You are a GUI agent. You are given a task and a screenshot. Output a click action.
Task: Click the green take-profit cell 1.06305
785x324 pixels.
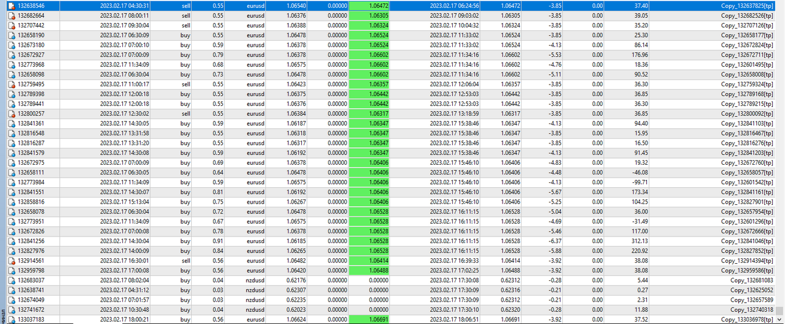click(x=369, y=15)
